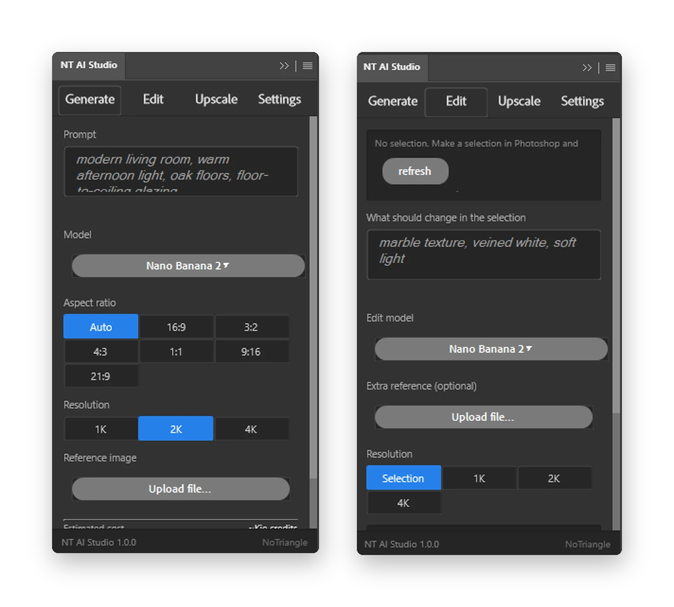Open the Edit model dropdown
This screenshot has width=674, height=607.
(x=491, y=349)
